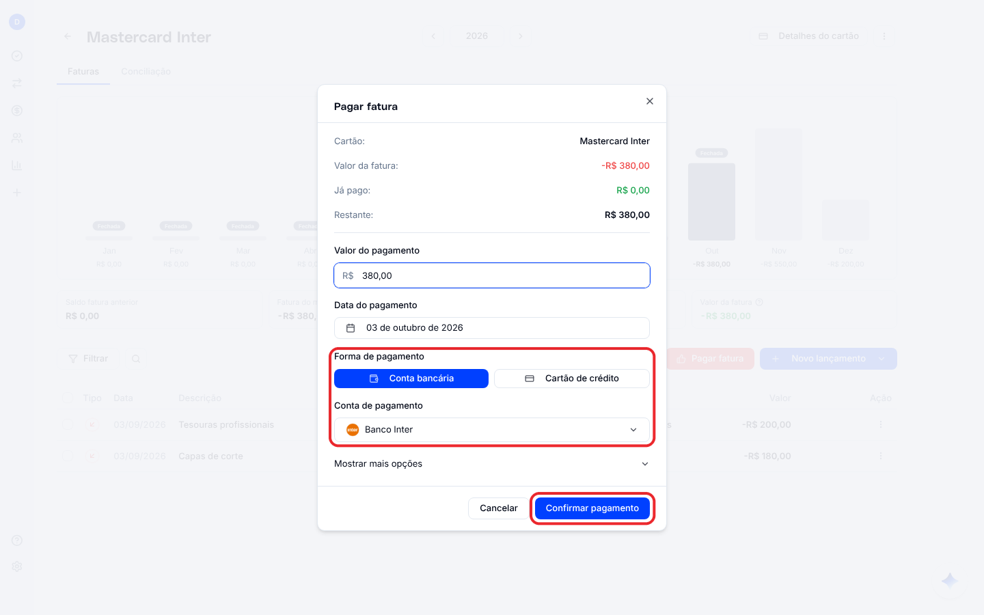Click the year 2026 label

[x=477, y=36]
